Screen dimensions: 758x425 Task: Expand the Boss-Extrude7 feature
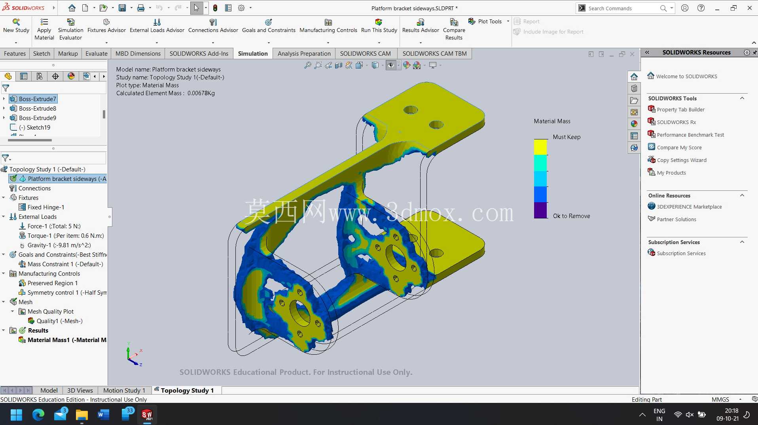pyautogui.click(x=4, y=99)
